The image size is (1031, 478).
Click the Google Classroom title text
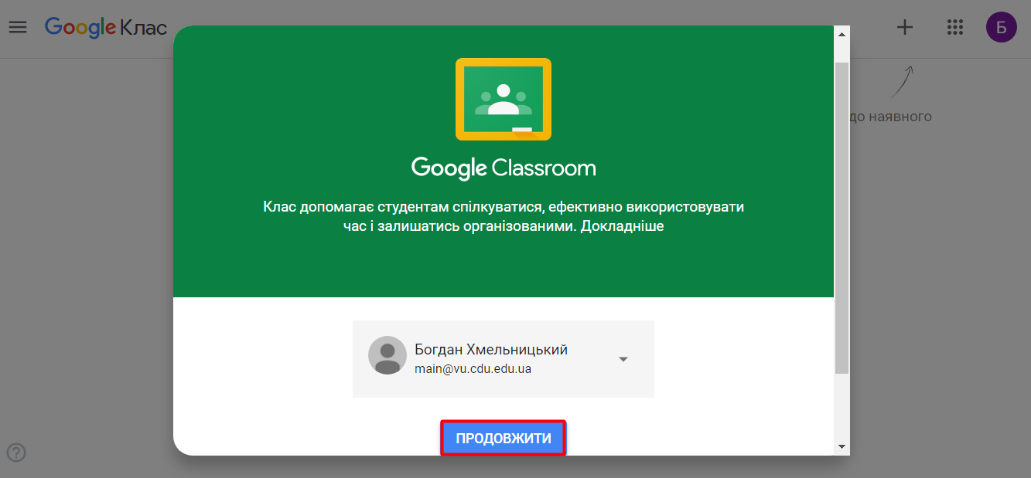(504, 168)
